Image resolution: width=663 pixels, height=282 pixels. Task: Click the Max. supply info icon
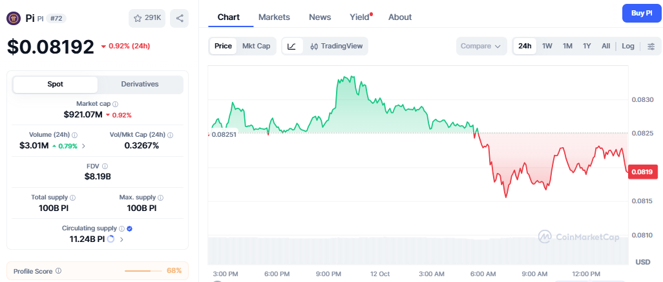coord(160,197)
